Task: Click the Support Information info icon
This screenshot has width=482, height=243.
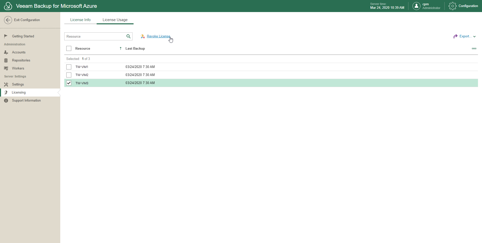Action: (6, 100)
